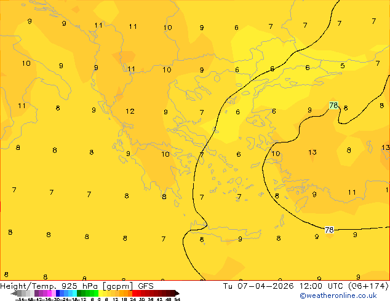The width and height of the screenshot is (390, 301).
Task: Click the 54 label on the color scale
Action: [177, 299]
